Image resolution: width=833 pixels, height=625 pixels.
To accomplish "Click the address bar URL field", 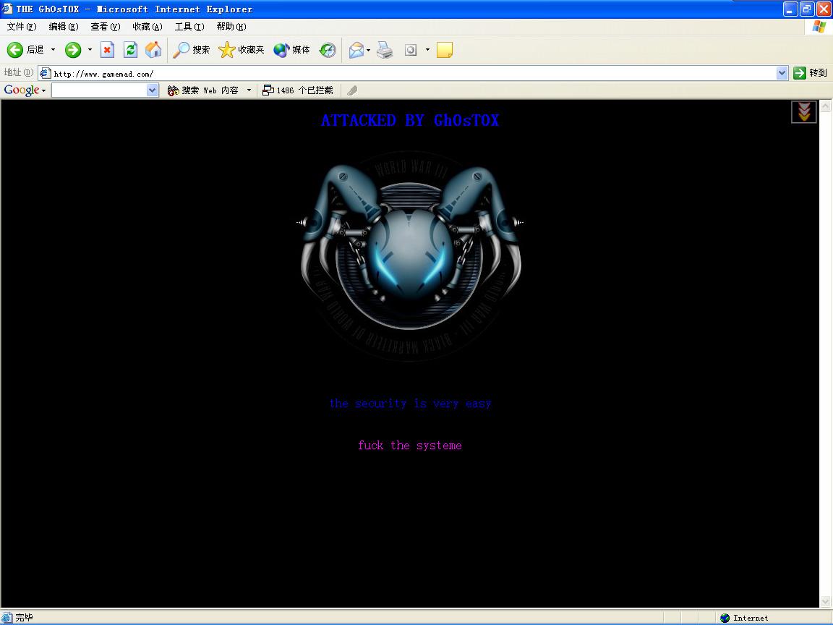I will (x=413, y=73).
